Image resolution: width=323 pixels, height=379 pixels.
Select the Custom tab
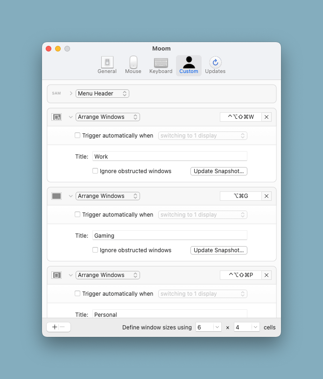coord(189,66)
